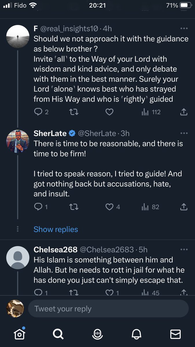This screenshot has height=347, width=195.
Task: Share the real_insights10 tweet
Action: (184, 112)
